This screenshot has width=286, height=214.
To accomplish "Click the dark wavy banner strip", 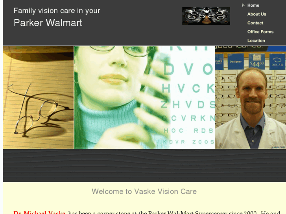I will tap(144, 165).
